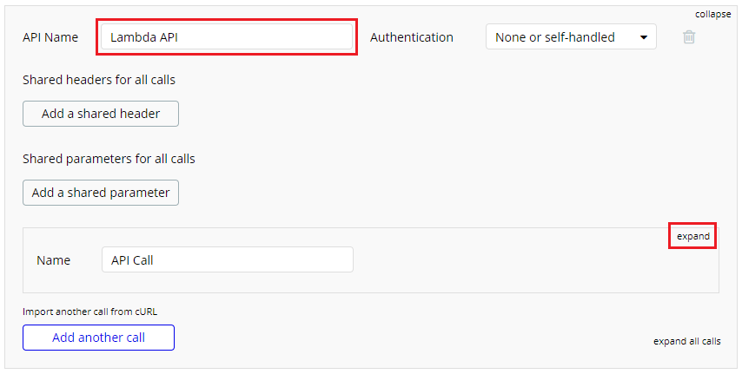Click into the Name field containing API Call
The width and height of the screenshot is (742, 374).
click(227, 259)
